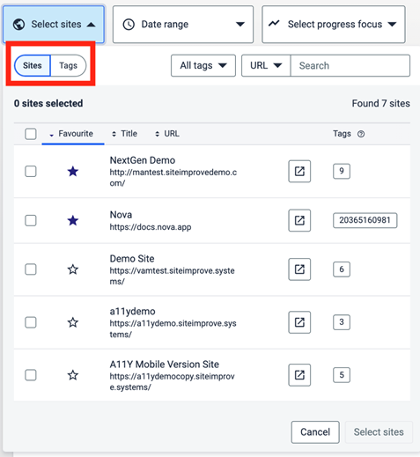Star the A11Y Mobile Version Site
This screenshot has height=457, width=420.
tap(73, 375)
